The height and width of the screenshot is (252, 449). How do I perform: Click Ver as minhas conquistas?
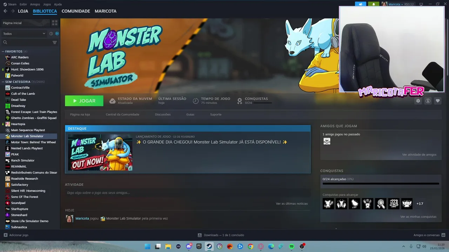[x=418, y=217]
